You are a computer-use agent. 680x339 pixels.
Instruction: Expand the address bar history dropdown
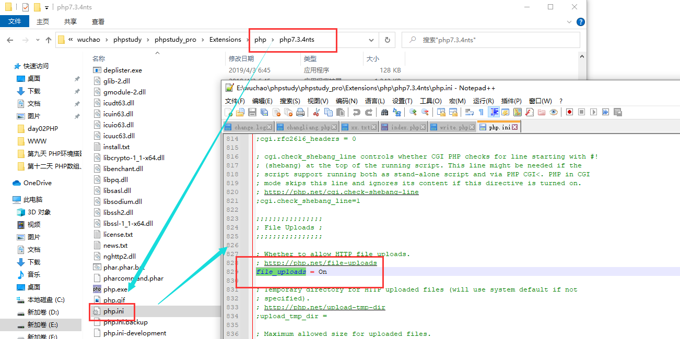[x=371, y=40]
